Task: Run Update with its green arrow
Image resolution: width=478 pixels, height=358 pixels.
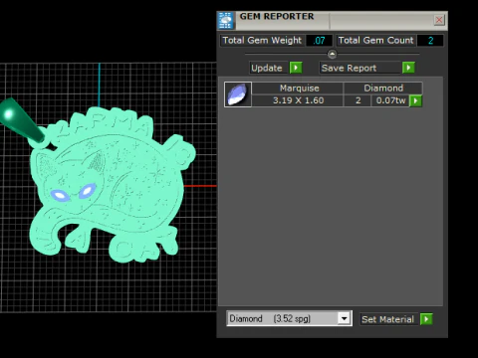Action: tap(296, 68)
